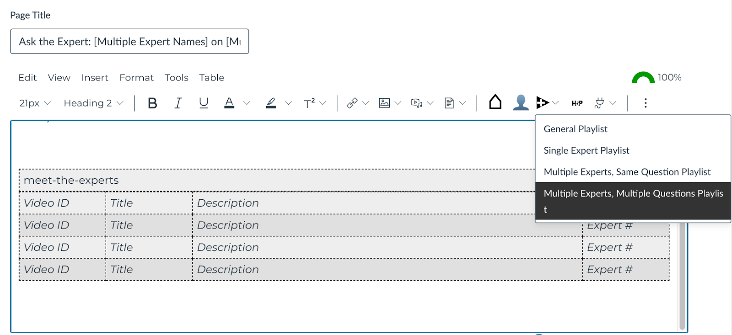Click Description cell in third row
The image size is (732, 335).
[387, 247]
